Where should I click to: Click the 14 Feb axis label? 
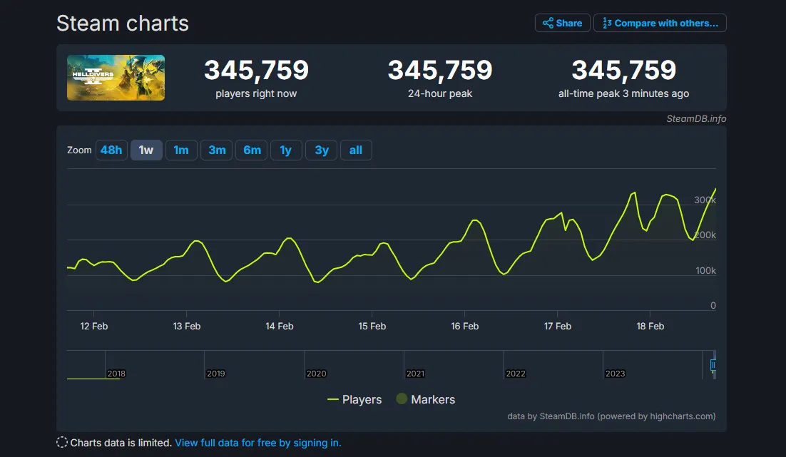pos(279,327)
